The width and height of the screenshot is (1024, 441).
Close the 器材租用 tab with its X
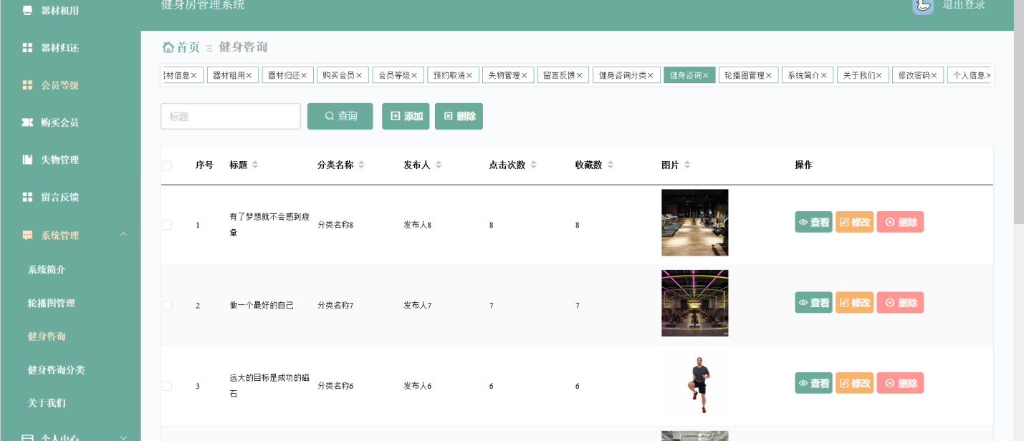coord(249,75)
